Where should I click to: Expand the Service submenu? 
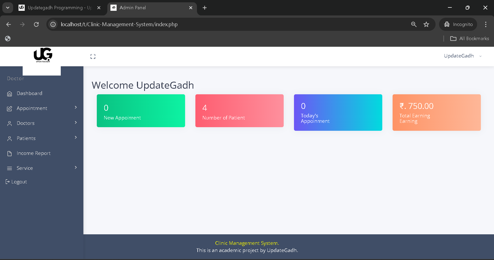coord(76,168)
